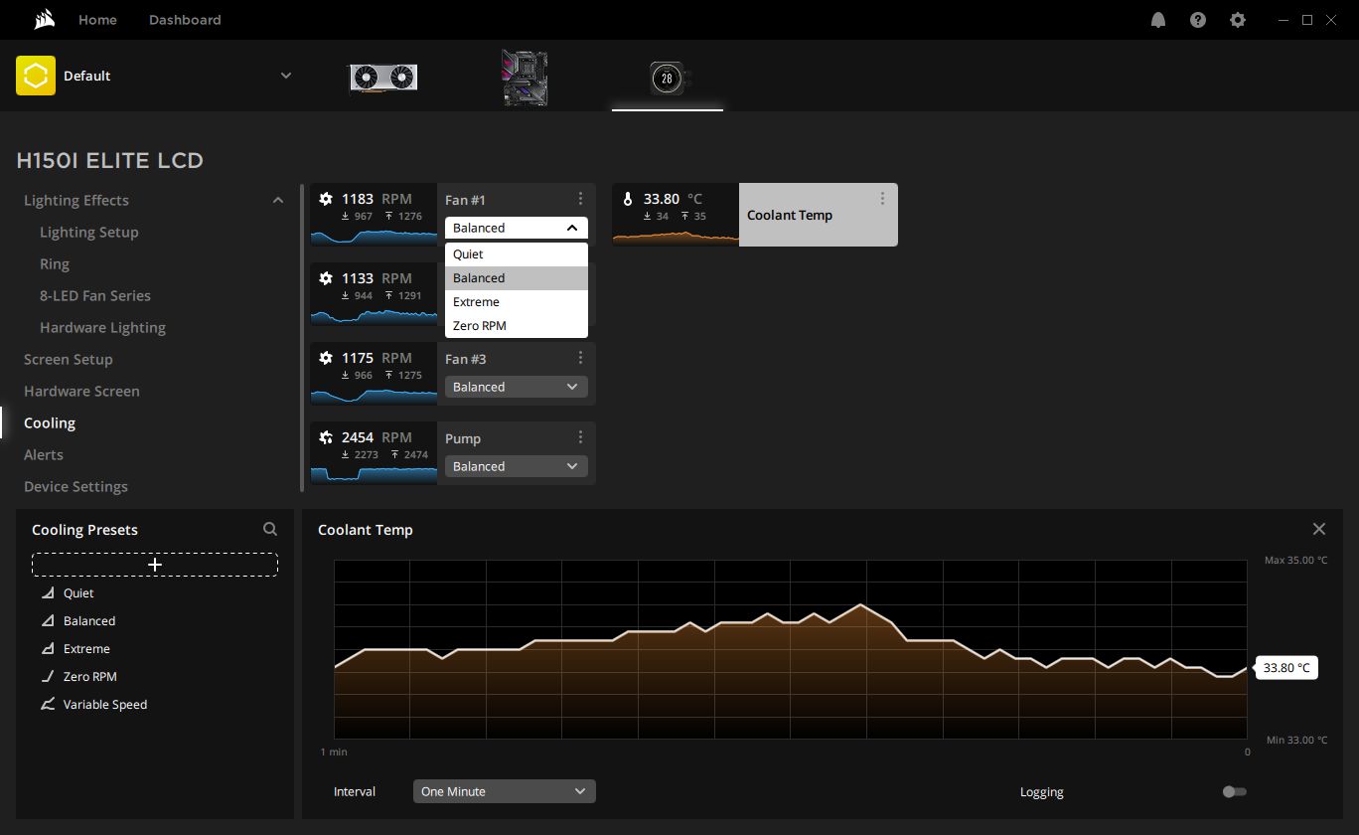1359x835 pixels.
Task: Go to the Dashboard tab
Action: (185, 20)
